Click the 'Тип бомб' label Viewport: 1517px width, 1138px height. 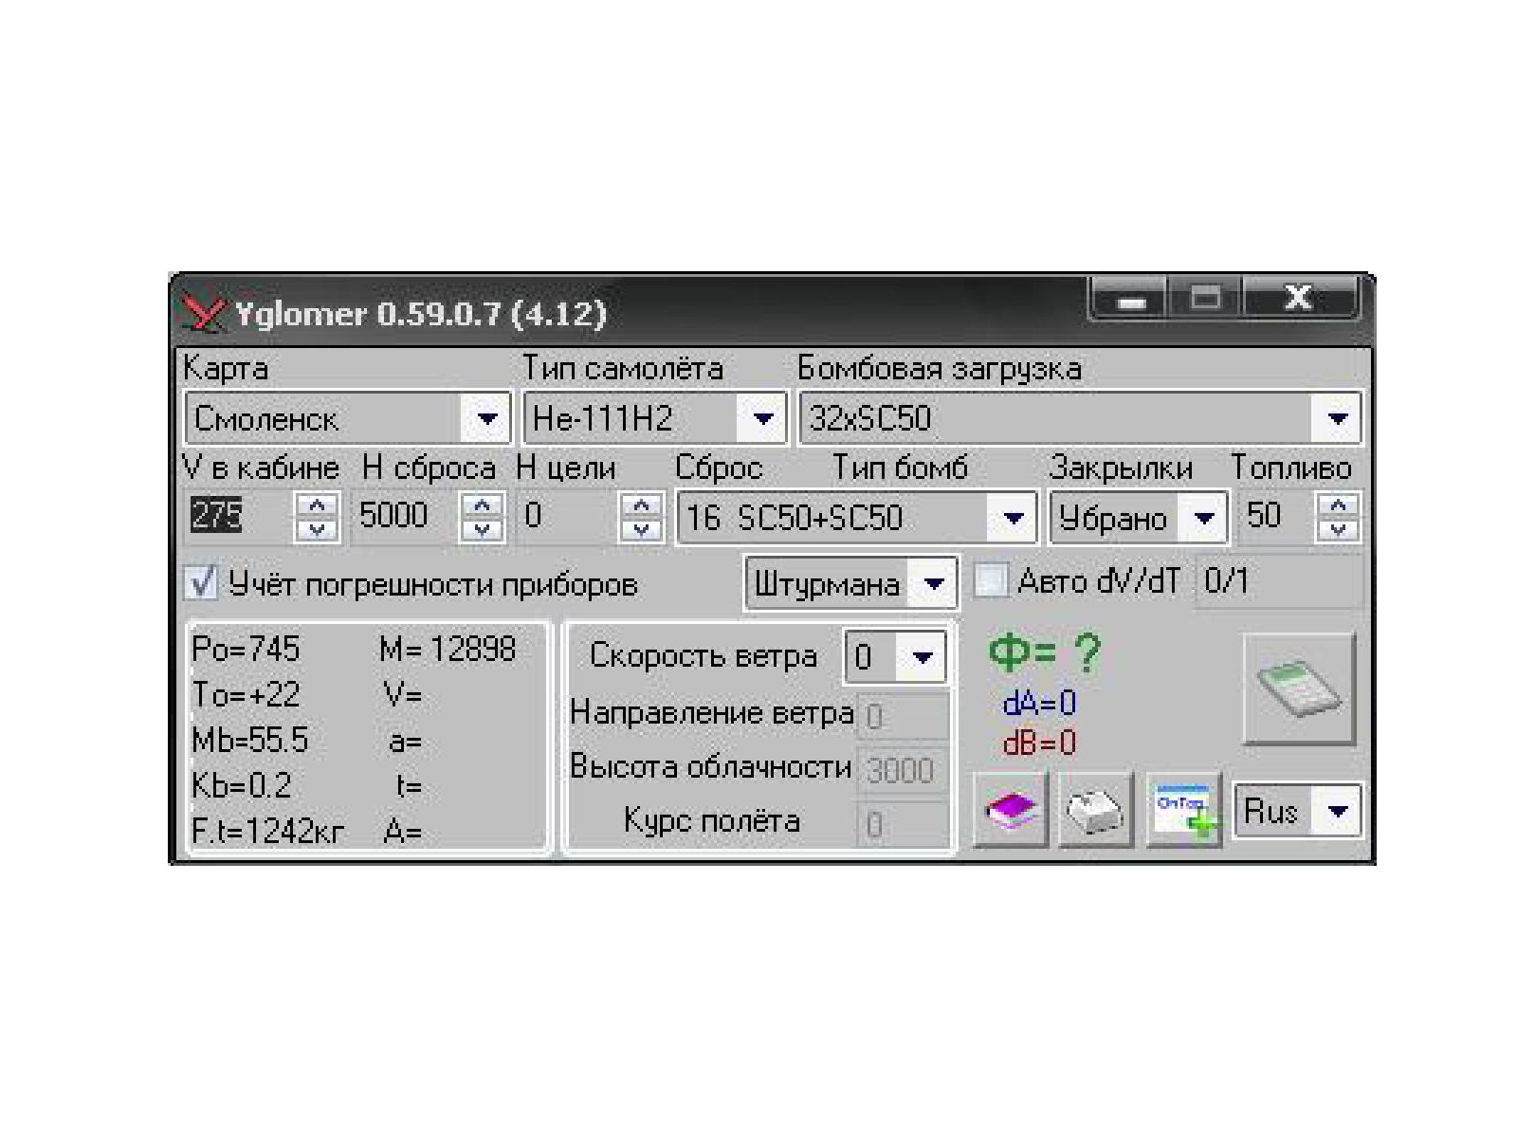point(900,468)
